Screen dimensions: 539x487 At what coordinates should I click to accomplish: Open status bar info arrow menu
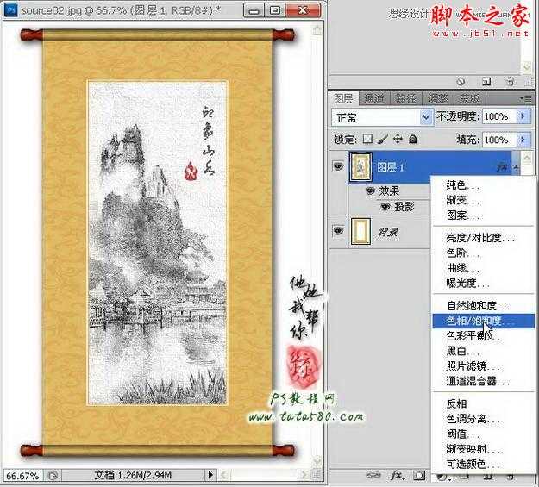point(210,475)
